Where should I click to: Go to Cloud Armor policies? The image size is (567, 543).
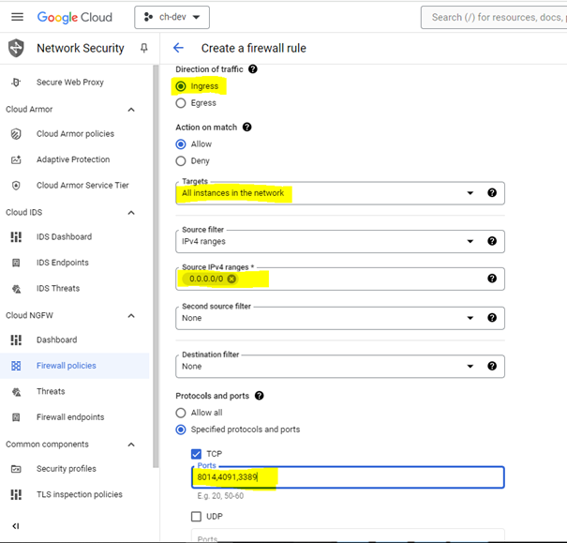pos(75,134)
